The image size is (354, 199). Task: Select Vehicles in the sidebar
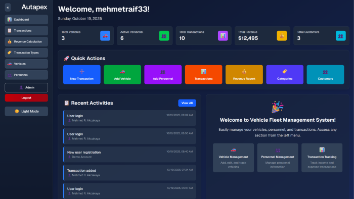(x=26, y=64)
